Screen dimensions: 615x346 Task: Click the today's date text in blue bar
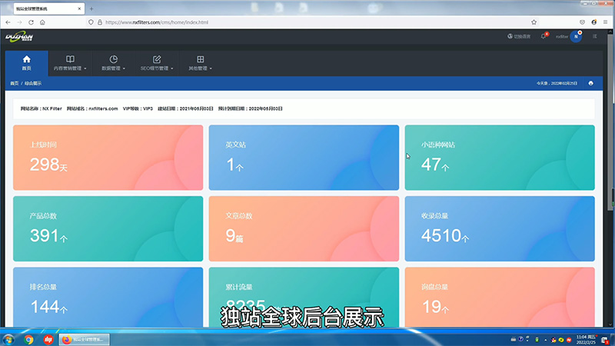pyautogui.click(x=557, y=83)
